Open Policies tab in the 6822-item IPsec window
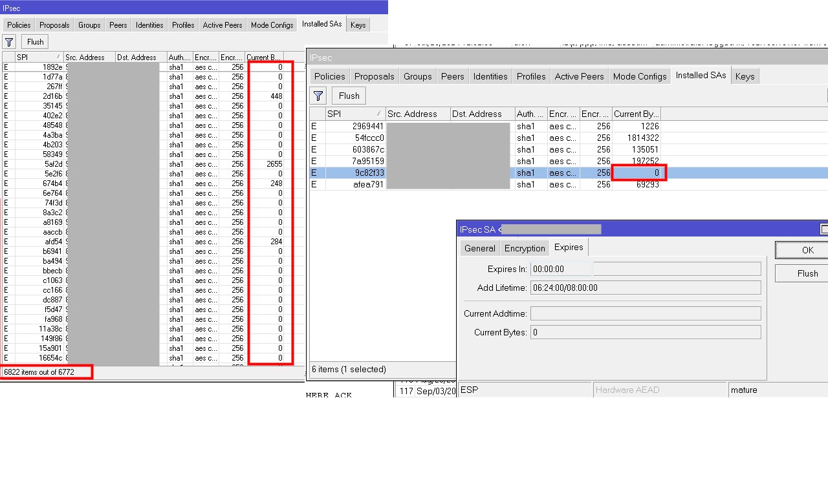Image resolution: width=828 pixels, height=484 pixels. point(19,25)
